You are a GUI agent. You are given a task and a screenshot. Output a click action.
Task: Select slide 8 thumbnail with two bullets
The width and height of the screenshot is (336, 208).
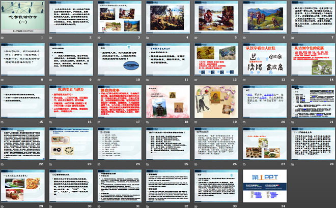pyautogui.click(x=23, y=59)
